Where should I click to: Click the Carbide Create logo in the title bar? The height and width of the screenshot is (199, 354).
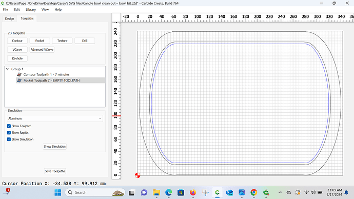[x=3, y=3]
